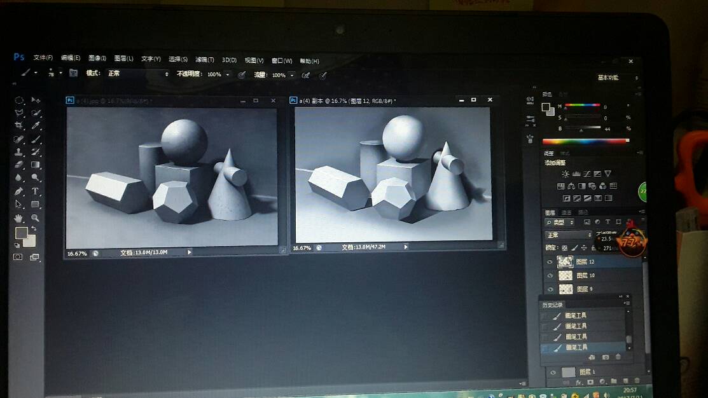Hide layer 图层 9
The width and height of the screenshot is (708, 398).
(x=550, y=289)
